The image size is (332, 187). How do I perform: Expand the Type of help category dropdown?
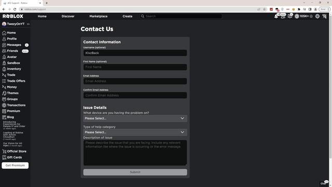[135, 132]
